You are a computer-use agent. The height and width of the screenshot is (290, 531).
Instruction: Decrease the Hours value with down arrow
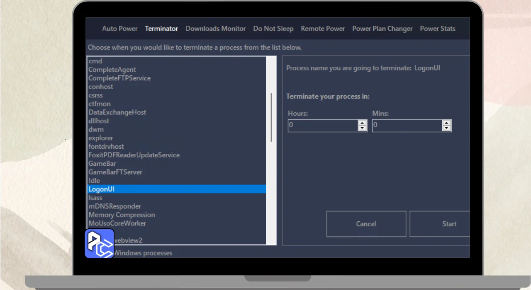(362, 128)
